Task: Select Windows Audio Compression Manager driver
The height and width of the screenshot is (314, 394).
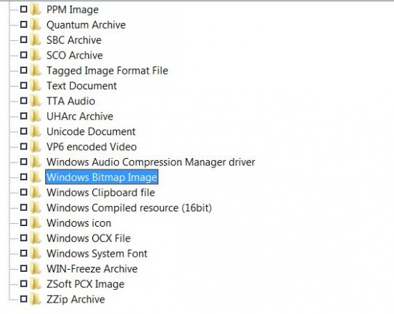Action: tap(150, 162)
